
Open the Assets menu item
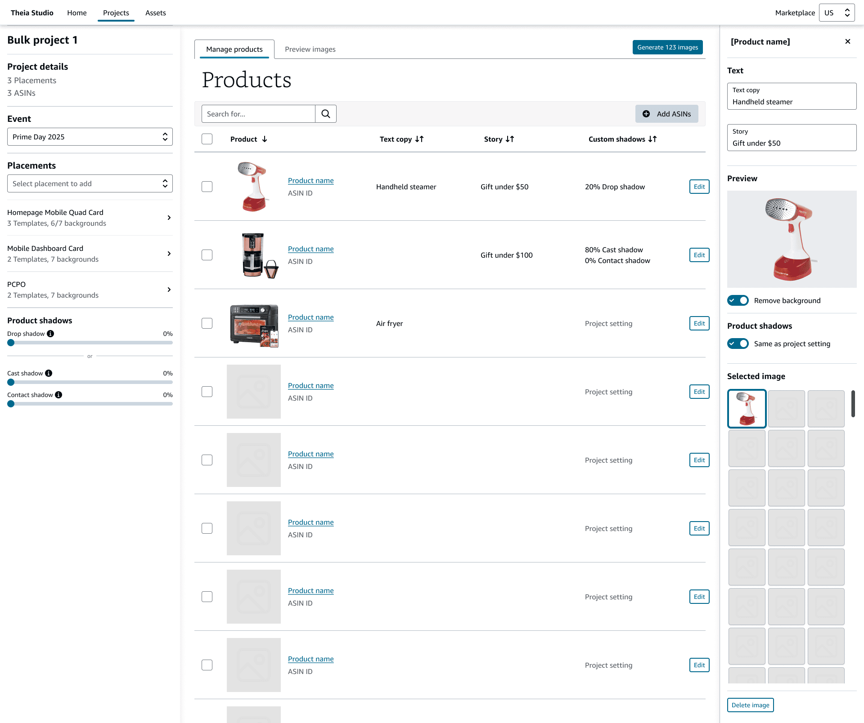(x=156, y=13)
